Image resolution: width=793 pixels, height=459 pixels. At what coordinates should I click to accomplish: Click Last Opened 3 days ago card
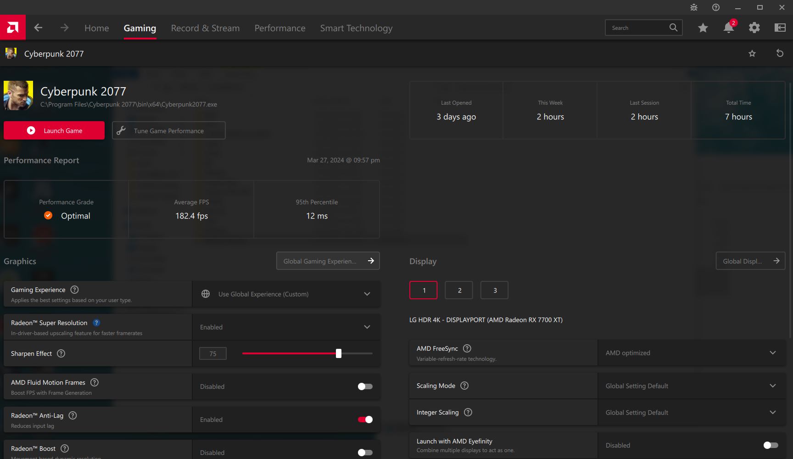click(x=456, y=110)
